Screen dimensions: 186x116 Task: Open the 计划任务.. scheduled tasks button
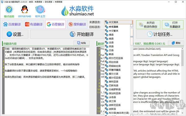[x=160, y=34]
